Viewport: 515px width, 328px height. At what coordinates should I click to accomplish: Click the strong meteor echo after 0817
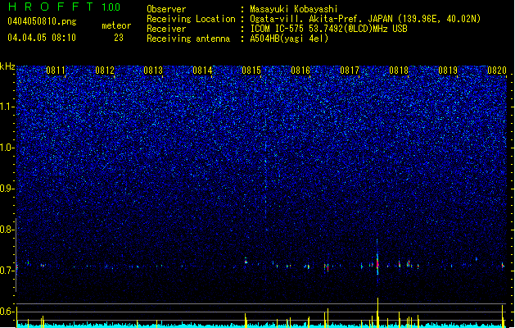(377, 263)
